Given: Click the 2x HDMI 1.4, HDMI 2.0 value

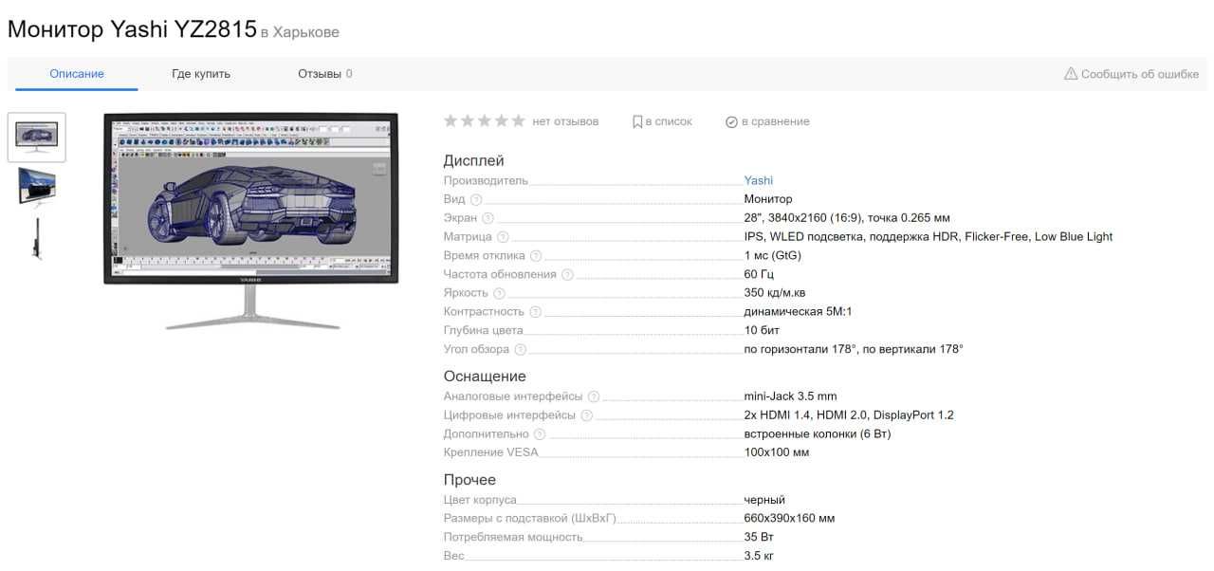Looking at the screenshot, I should click(x=849, y=415).
